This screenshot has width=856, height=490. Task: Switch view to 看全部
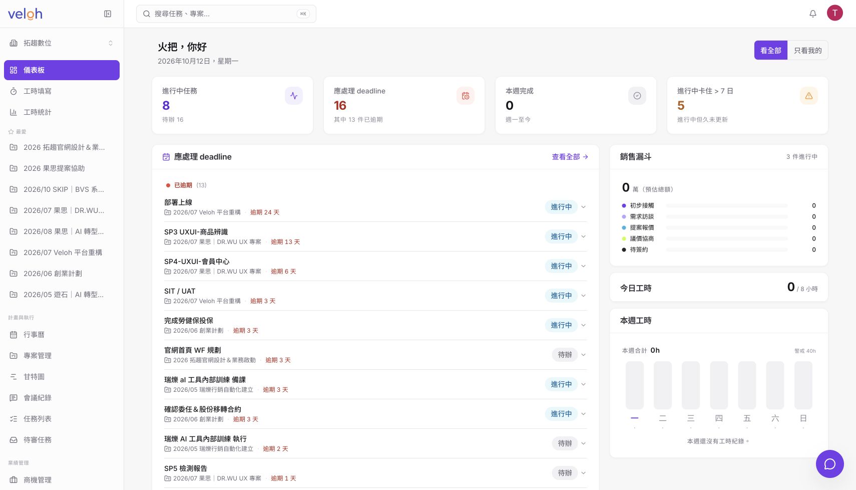pyautogui.click(x=771, y=50)
